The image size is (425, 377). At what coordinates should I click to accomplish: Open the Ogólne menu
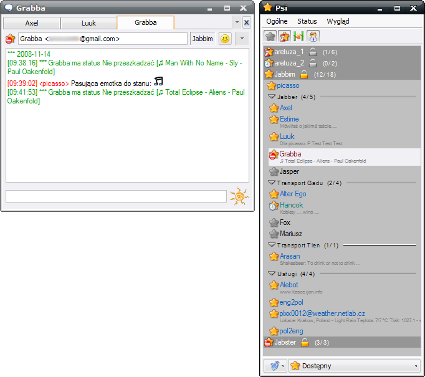point(277,21)
